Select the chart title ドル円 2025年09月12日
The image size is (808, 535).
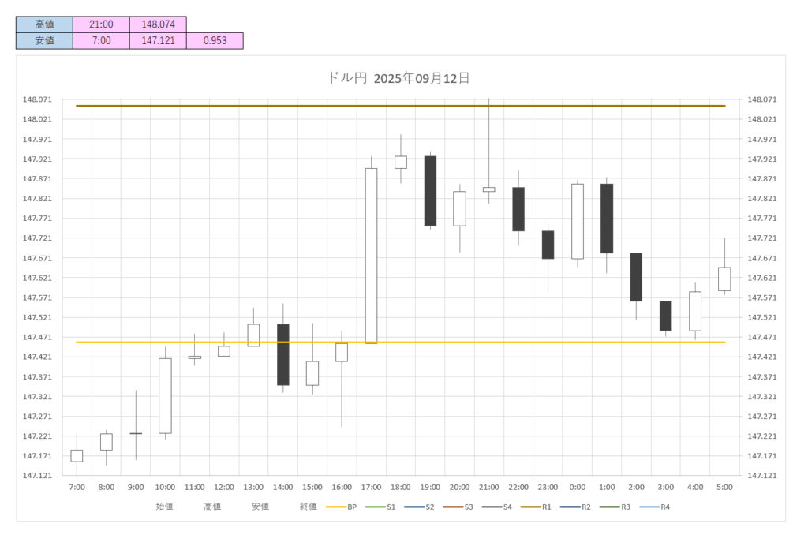(398, 78)
